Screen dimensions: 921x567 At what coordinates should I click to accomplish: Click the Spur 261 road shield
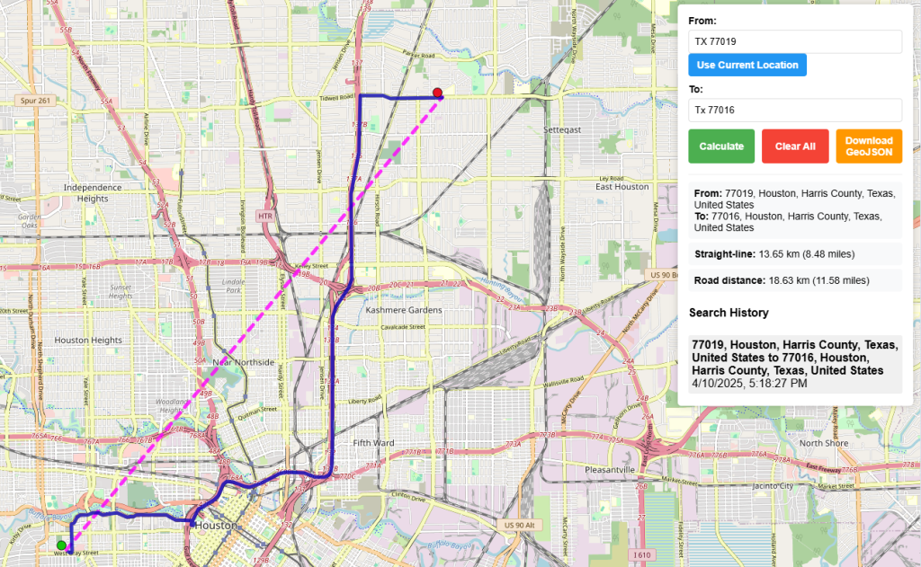[x=35, y=101]
